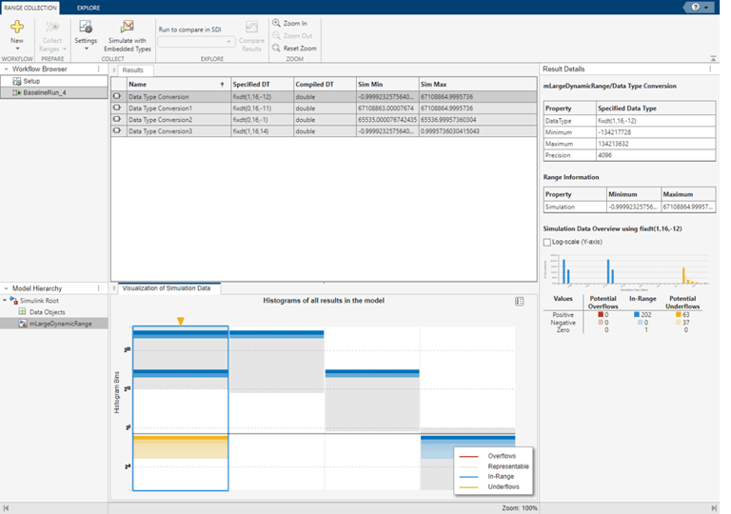Click the Zoom: 100% status text
The height and width of the screenshot is (514, 731).
(520, 508)
